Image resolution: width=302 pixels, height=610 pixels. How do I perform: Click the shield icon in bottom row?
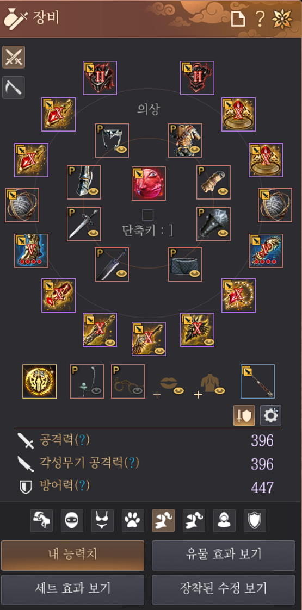tap(255, 520)
